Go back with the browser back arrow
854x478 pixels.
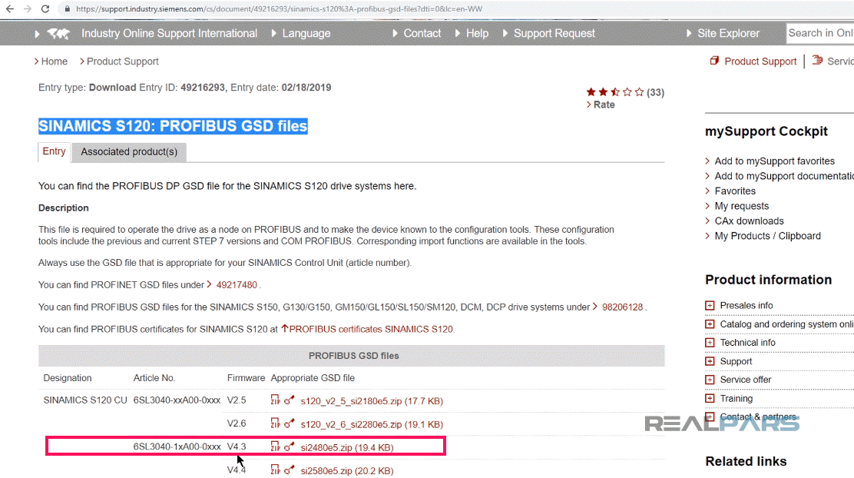pos(10,8)
